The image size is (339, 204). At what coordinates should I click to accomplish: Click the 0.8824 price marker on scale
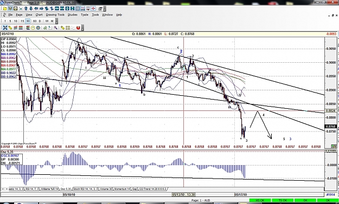[331, 111]
